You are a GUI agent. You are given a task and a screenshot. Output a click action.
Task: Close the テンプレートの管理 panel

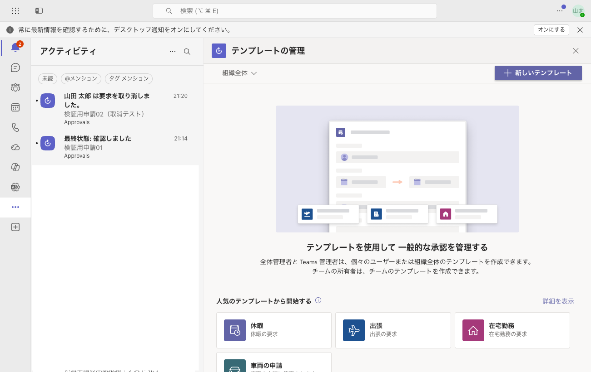pyautogui.click(x=576, y=51)
